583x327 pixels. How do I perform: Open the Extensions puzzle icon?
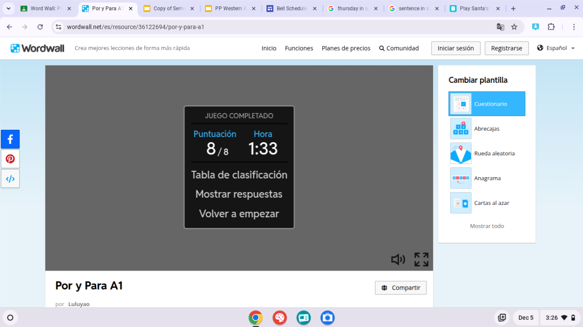551,27
